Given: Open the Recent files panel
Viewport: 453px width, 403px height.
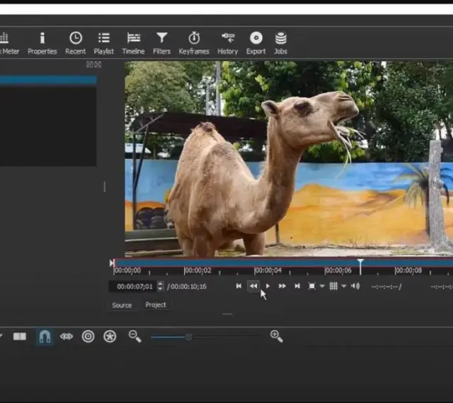Looking at the screenshot, I should 76,43.
